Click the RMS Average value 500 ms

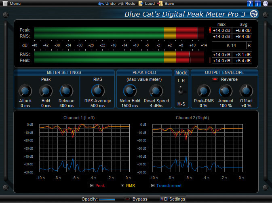coord(97,106)
